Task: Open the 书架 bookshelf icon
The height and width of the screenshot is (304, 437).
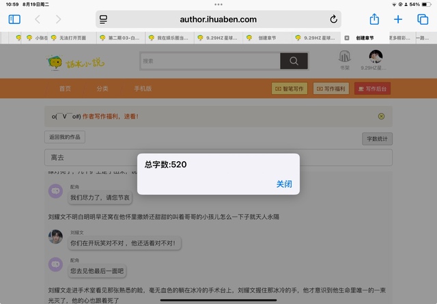Action: tap(346, 60)
